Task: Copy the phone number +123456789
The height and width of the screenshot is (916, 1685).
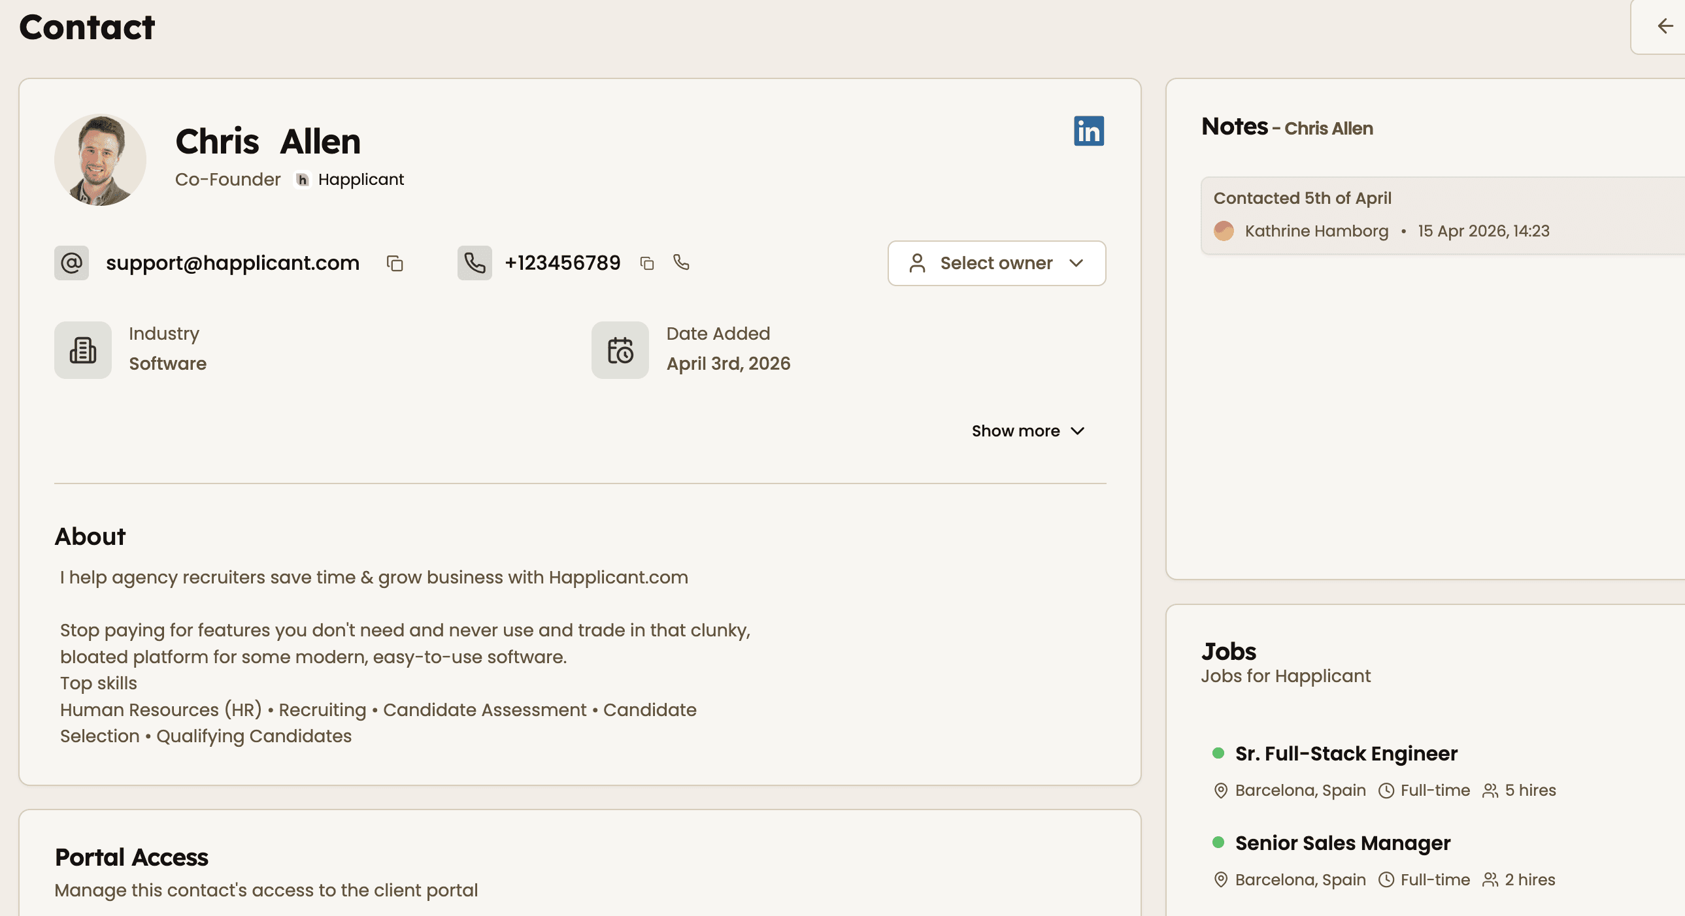Action: (647, 263)
